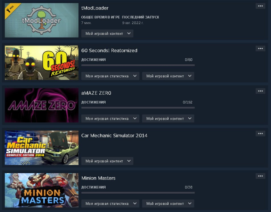The width and height of the screenshot is (271, 212).
Task: Expand aMAZE ZERO 'Моя игровая статистика' dropdown
Action: coord(110,119)
